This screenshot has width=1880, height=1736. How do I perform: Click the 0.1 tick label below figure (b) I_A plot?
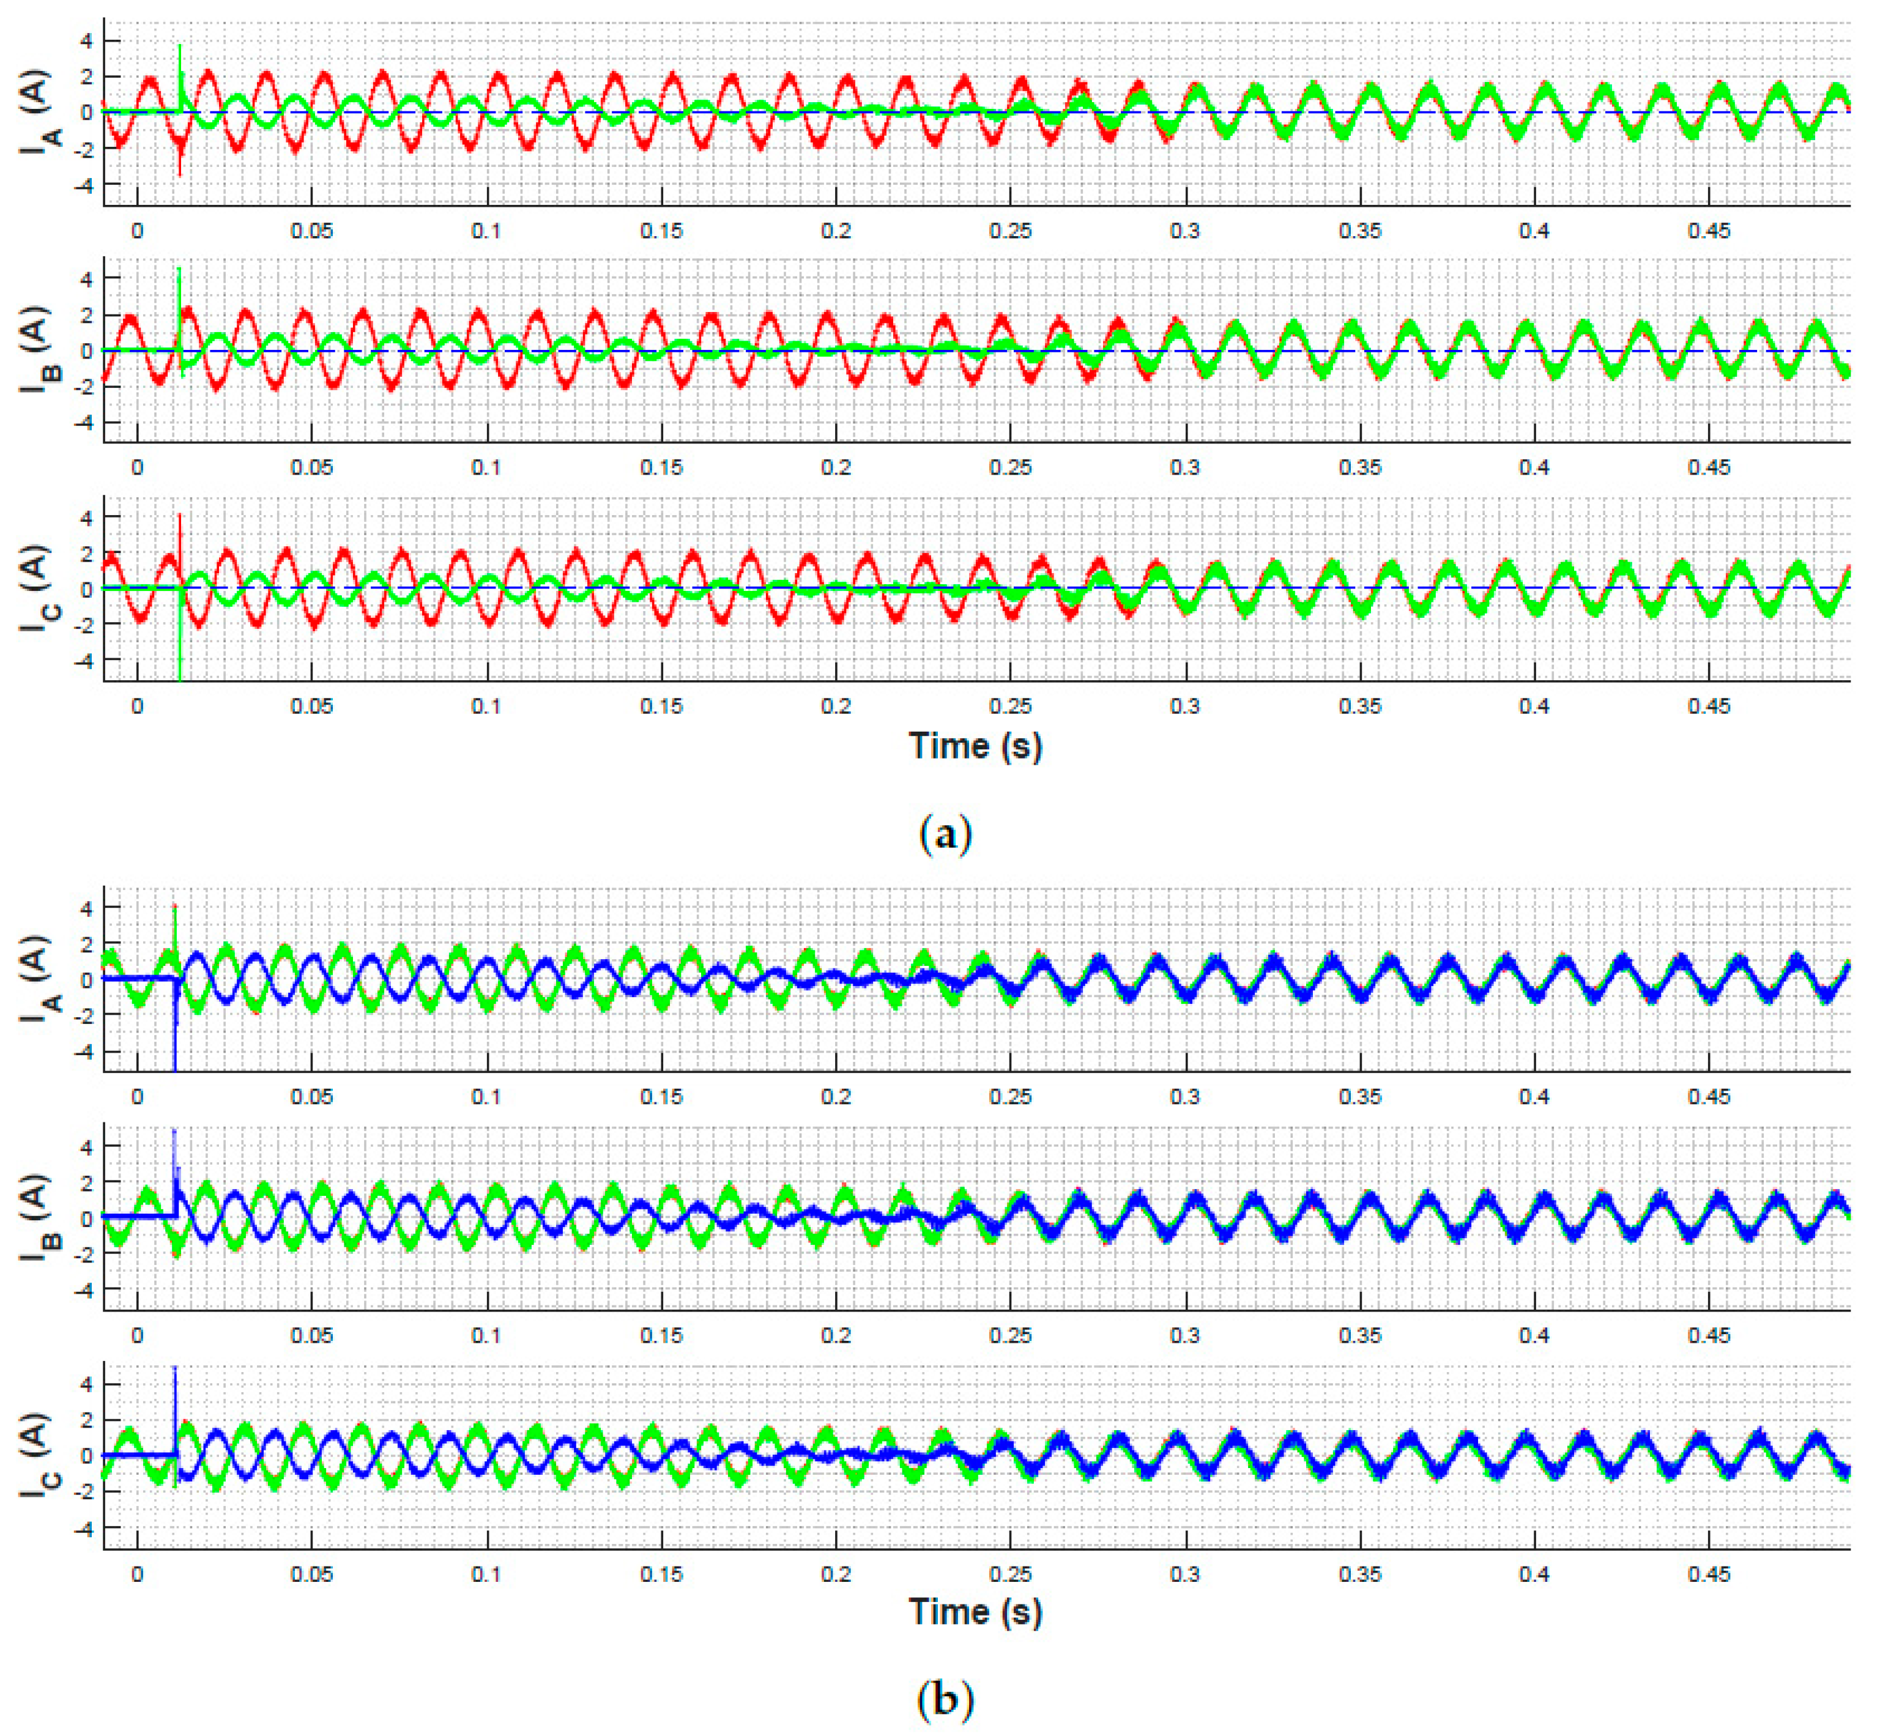486,1096
